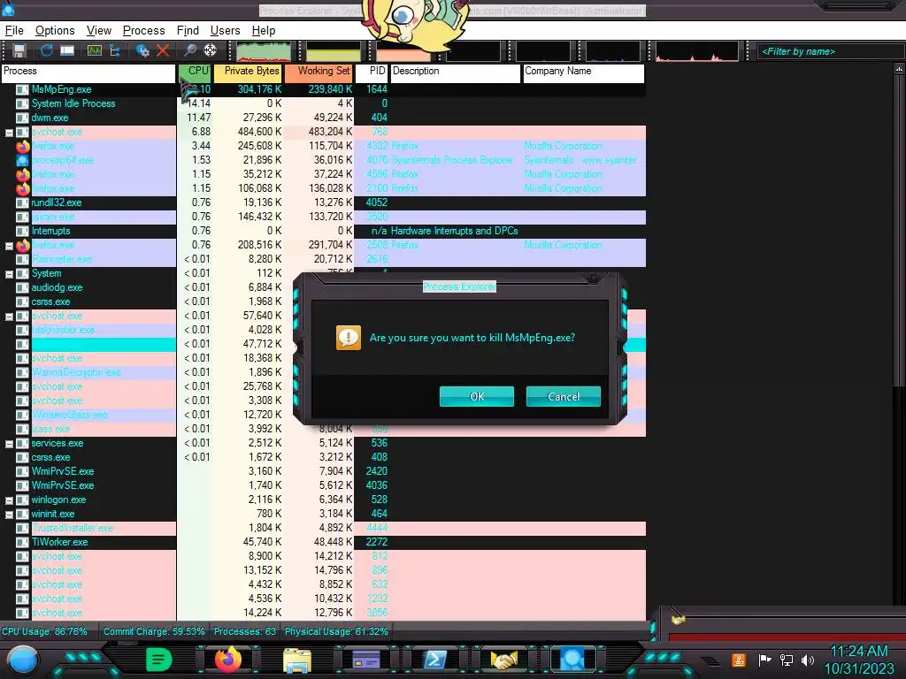Collapse the services.exe tree node

(x=9, y=444)
